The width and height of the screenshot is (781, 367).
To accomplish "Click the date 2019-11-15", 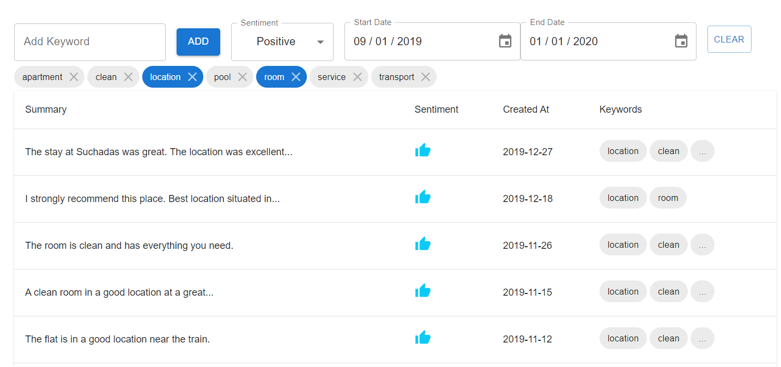I will click(x=528, y=292).
